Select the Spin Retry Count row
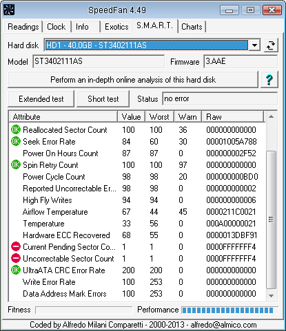286x331 pixels. click(137, 165)
